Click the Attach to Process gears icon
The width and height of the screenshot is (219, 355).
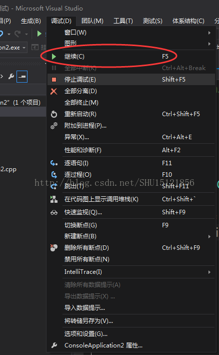coord(54,126)
